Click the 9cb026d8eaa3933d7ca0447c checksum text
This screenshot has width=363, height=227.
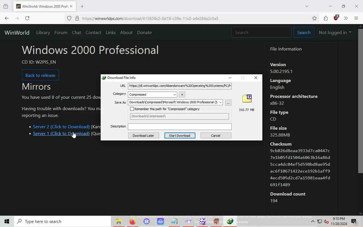(300, 151)
